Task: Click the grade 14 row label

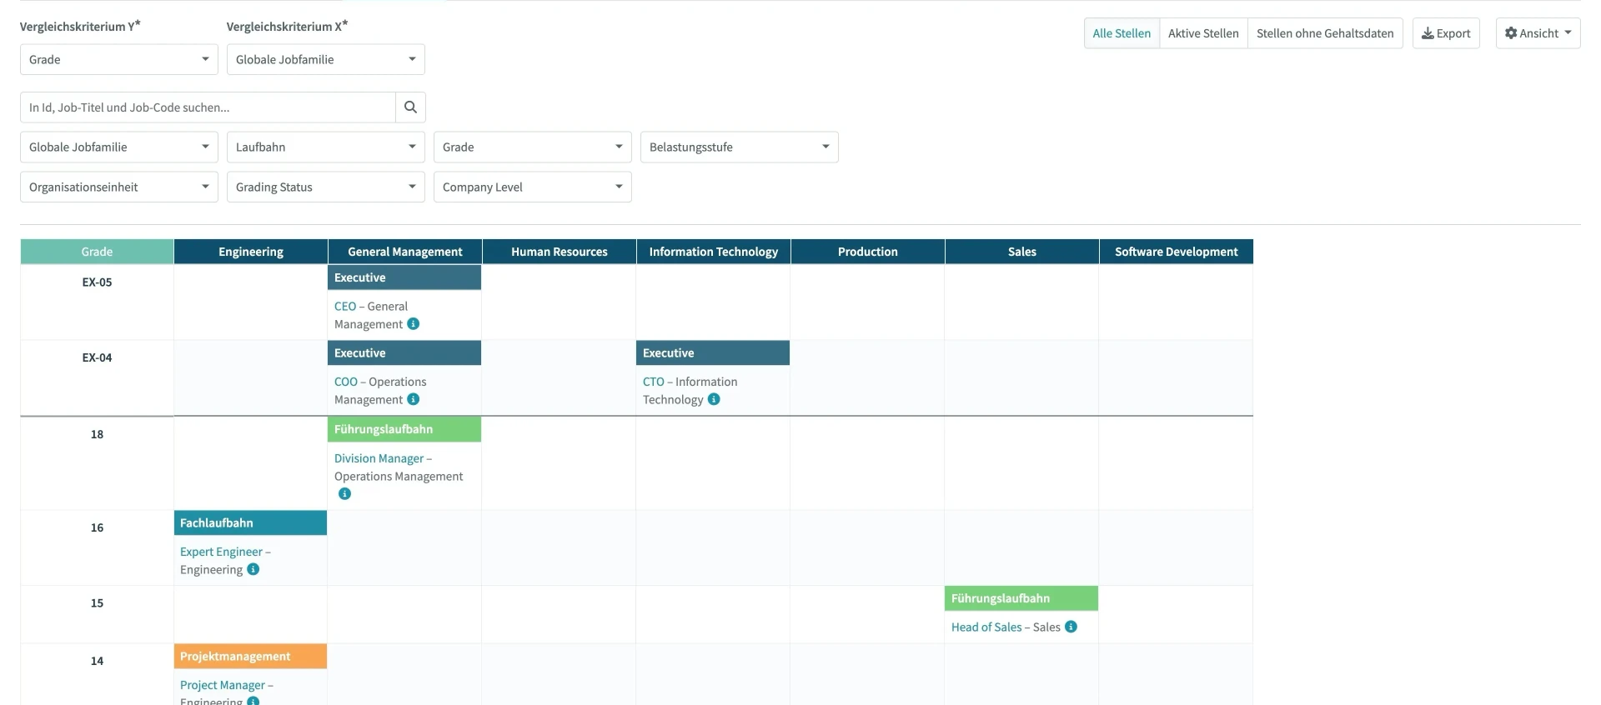Action: 97,661
